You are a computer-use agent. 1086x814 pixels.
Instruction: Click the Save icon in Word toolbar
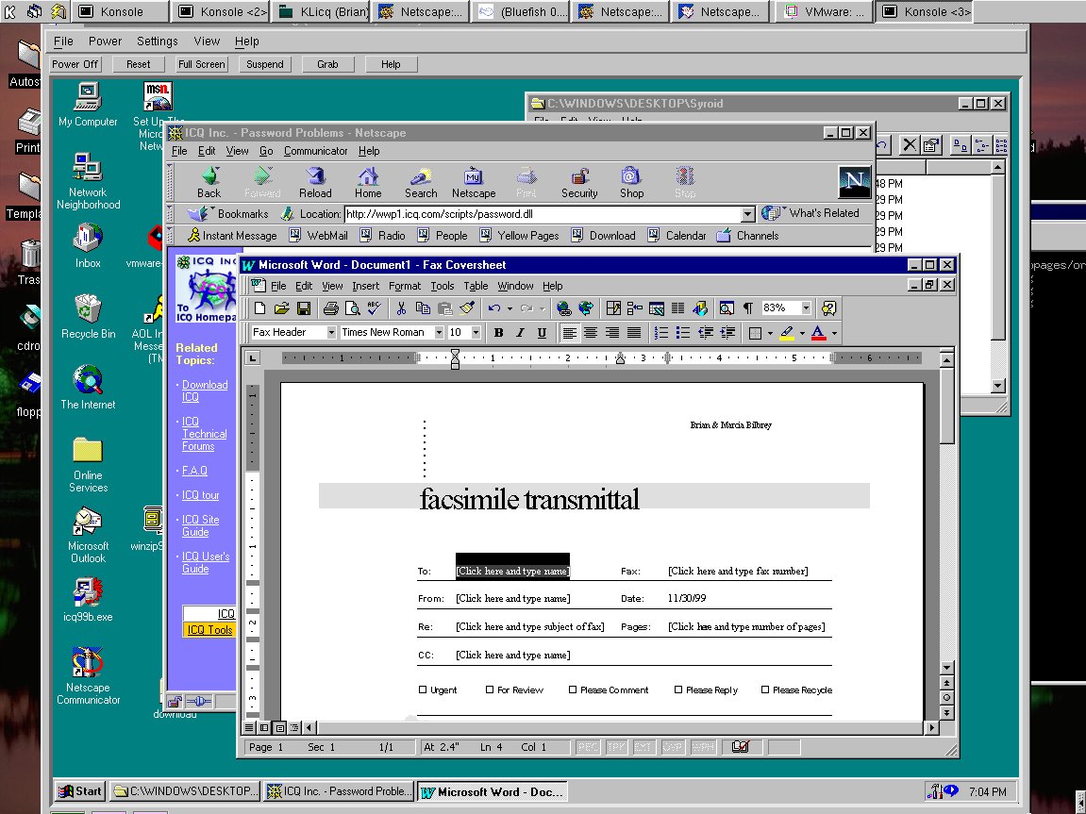(x=304, y=308)
